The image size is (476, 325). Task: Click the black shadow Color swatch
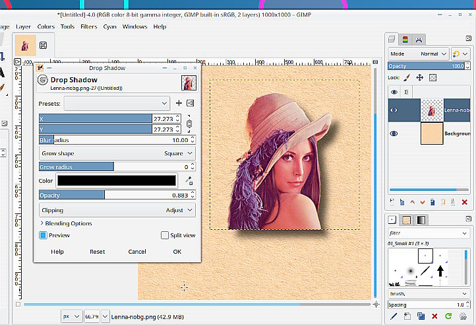point(117,180)
